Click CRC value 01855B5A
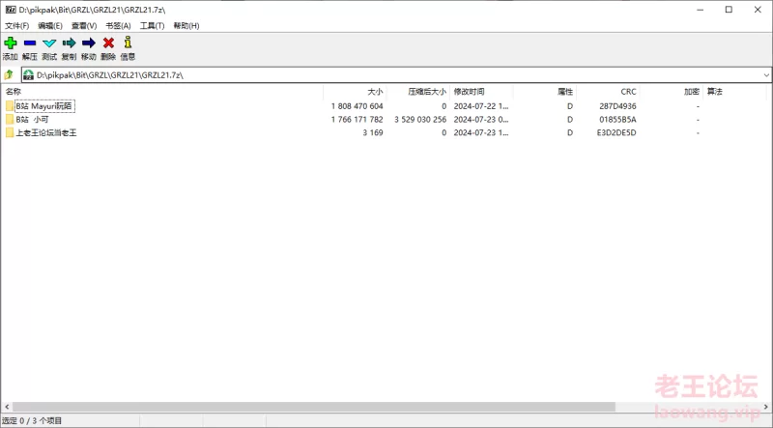Screen dimensions: 773x428 pyautogui.click(x=617, y=120)
